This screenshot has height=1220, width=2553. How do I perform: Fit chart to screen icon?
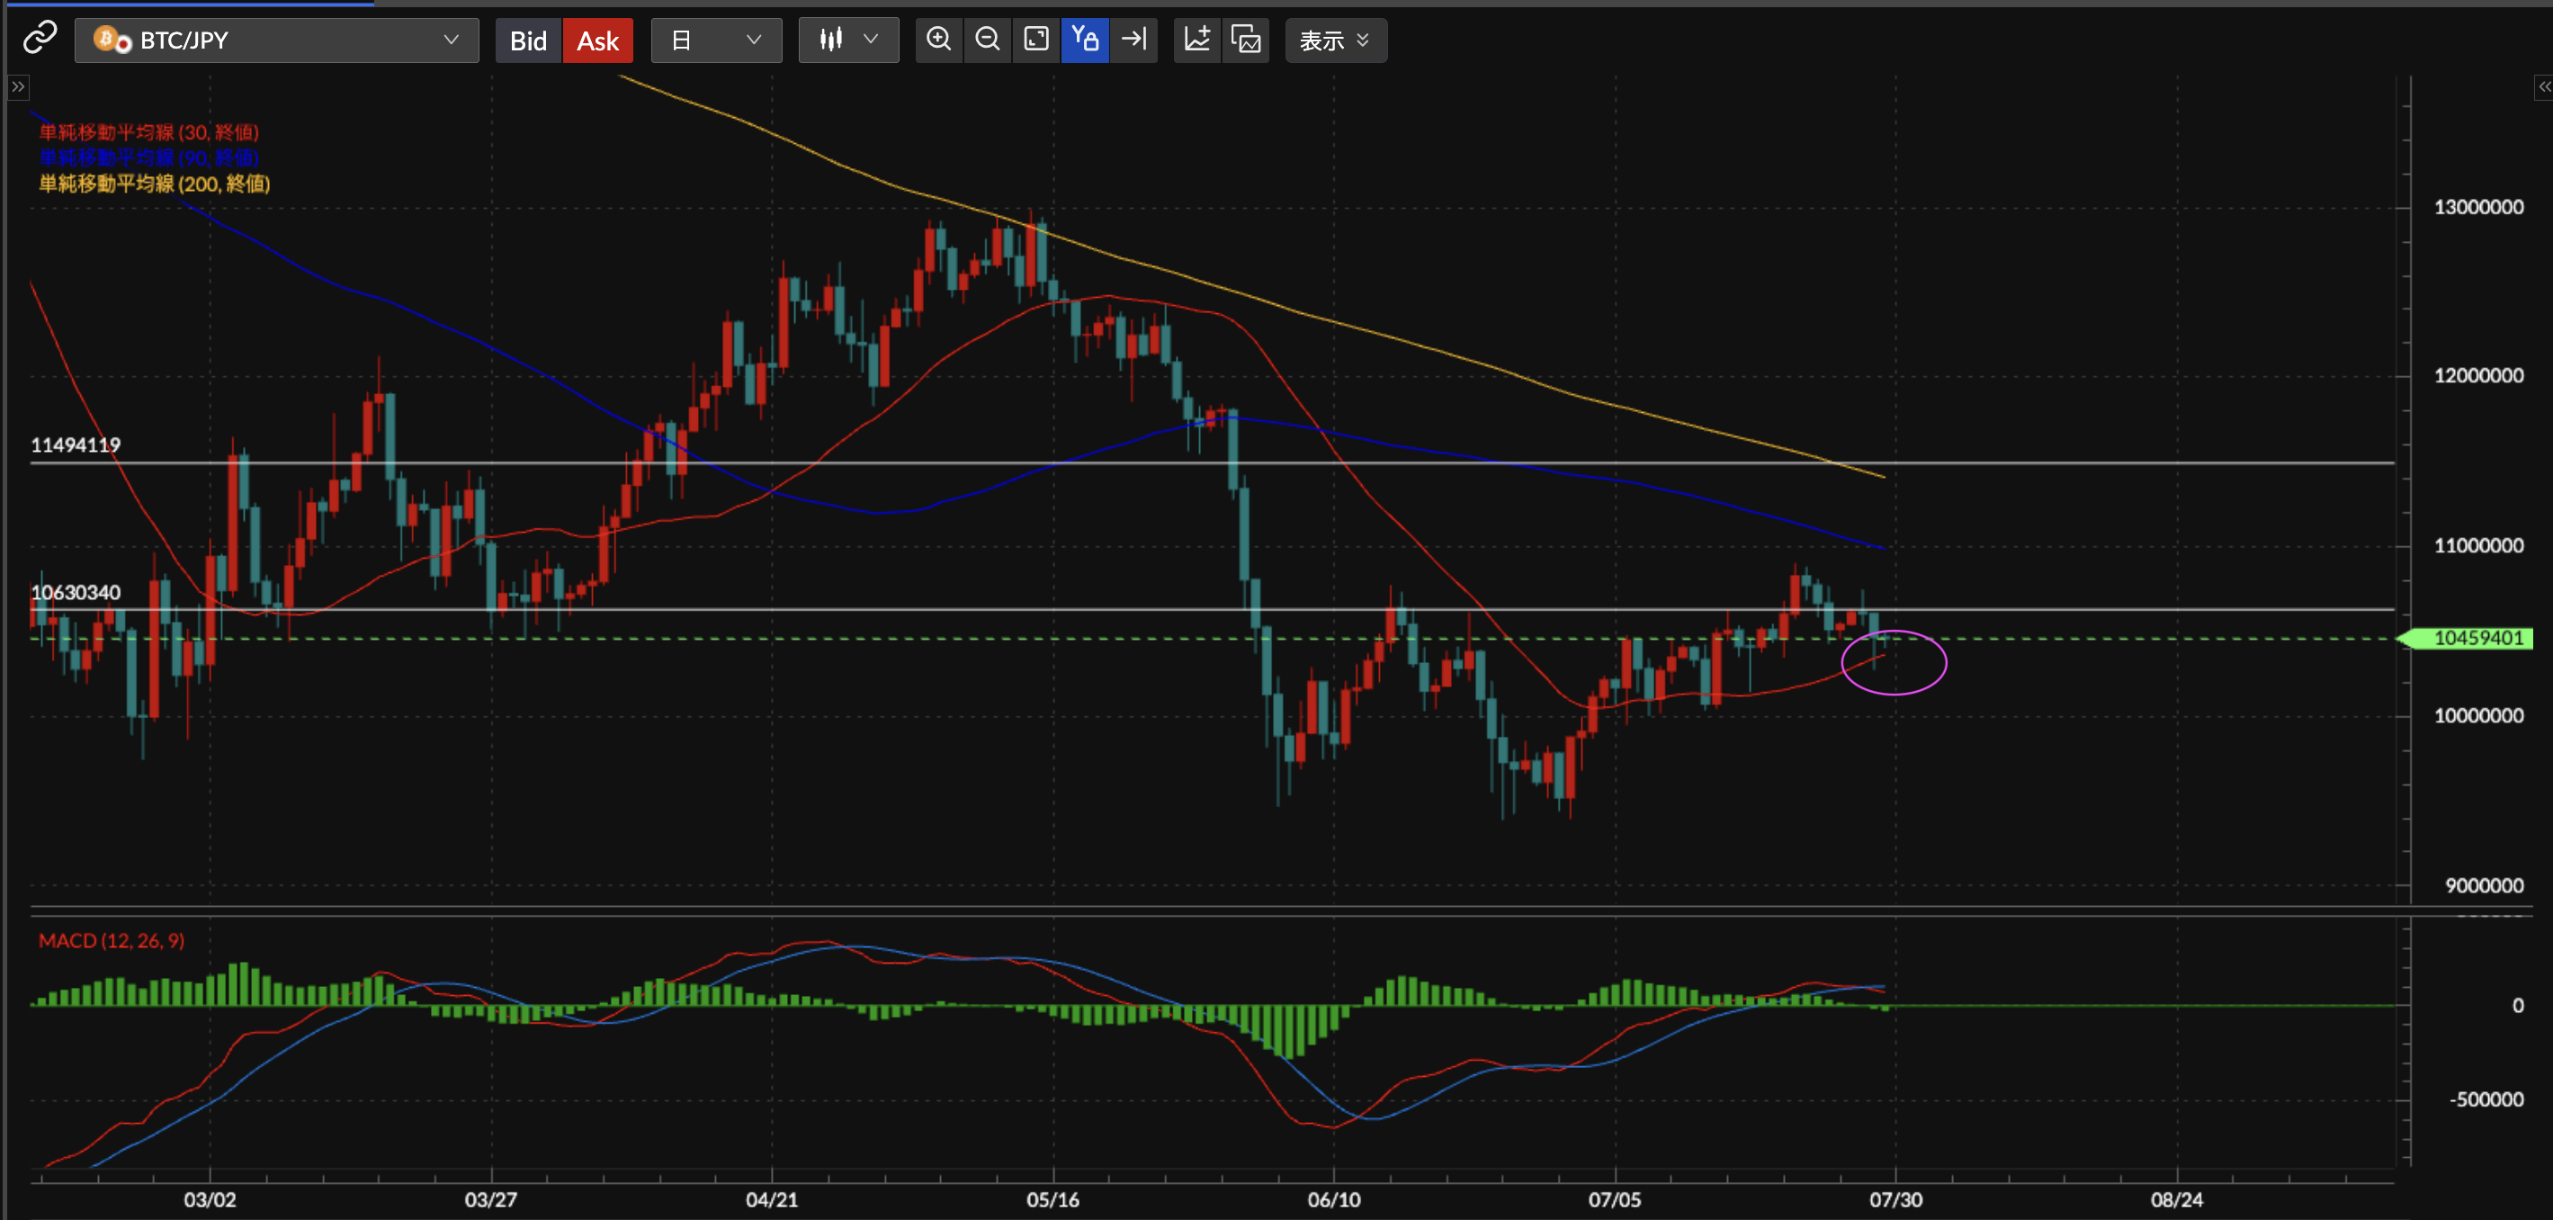pyautogui.click(x=1035, y=39)
